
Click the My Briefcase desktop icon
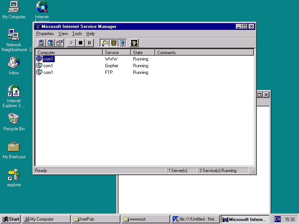click(14, 147)
